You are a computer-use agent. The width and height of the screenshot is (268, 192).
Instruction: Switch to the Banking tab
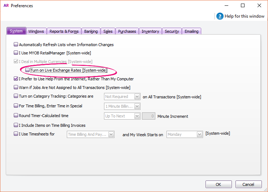tap(91, 31)
